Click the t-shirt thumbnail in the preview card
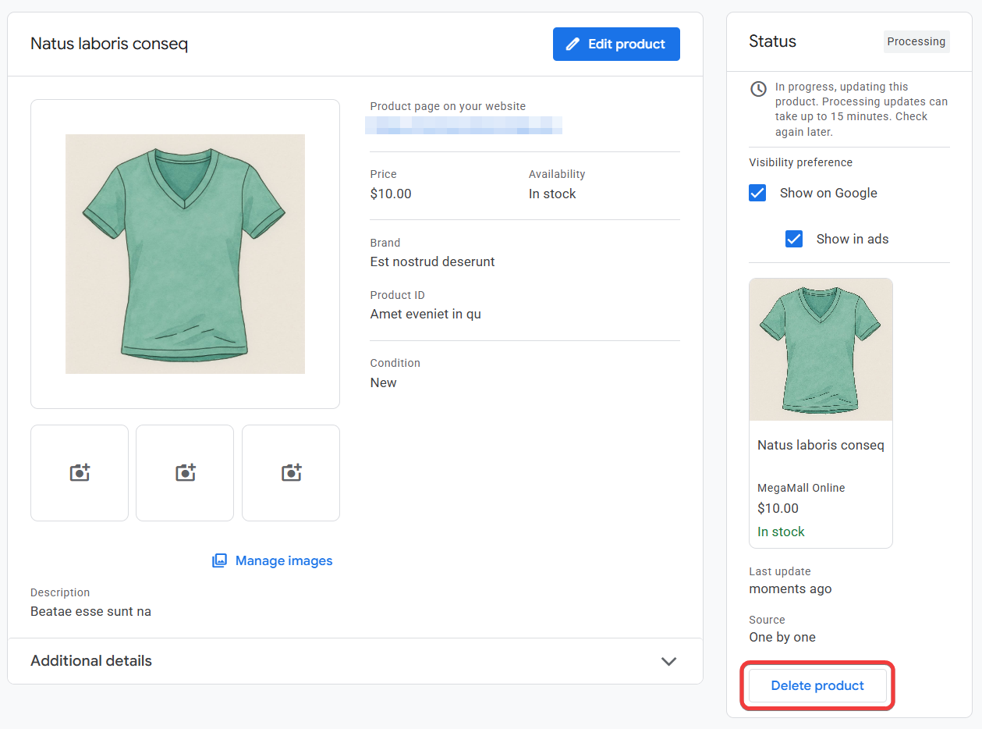982x729 pixels. (x=821, y=350)
